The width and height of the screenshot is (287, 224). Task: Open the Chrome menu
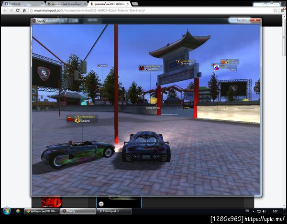tap(283, 11)
